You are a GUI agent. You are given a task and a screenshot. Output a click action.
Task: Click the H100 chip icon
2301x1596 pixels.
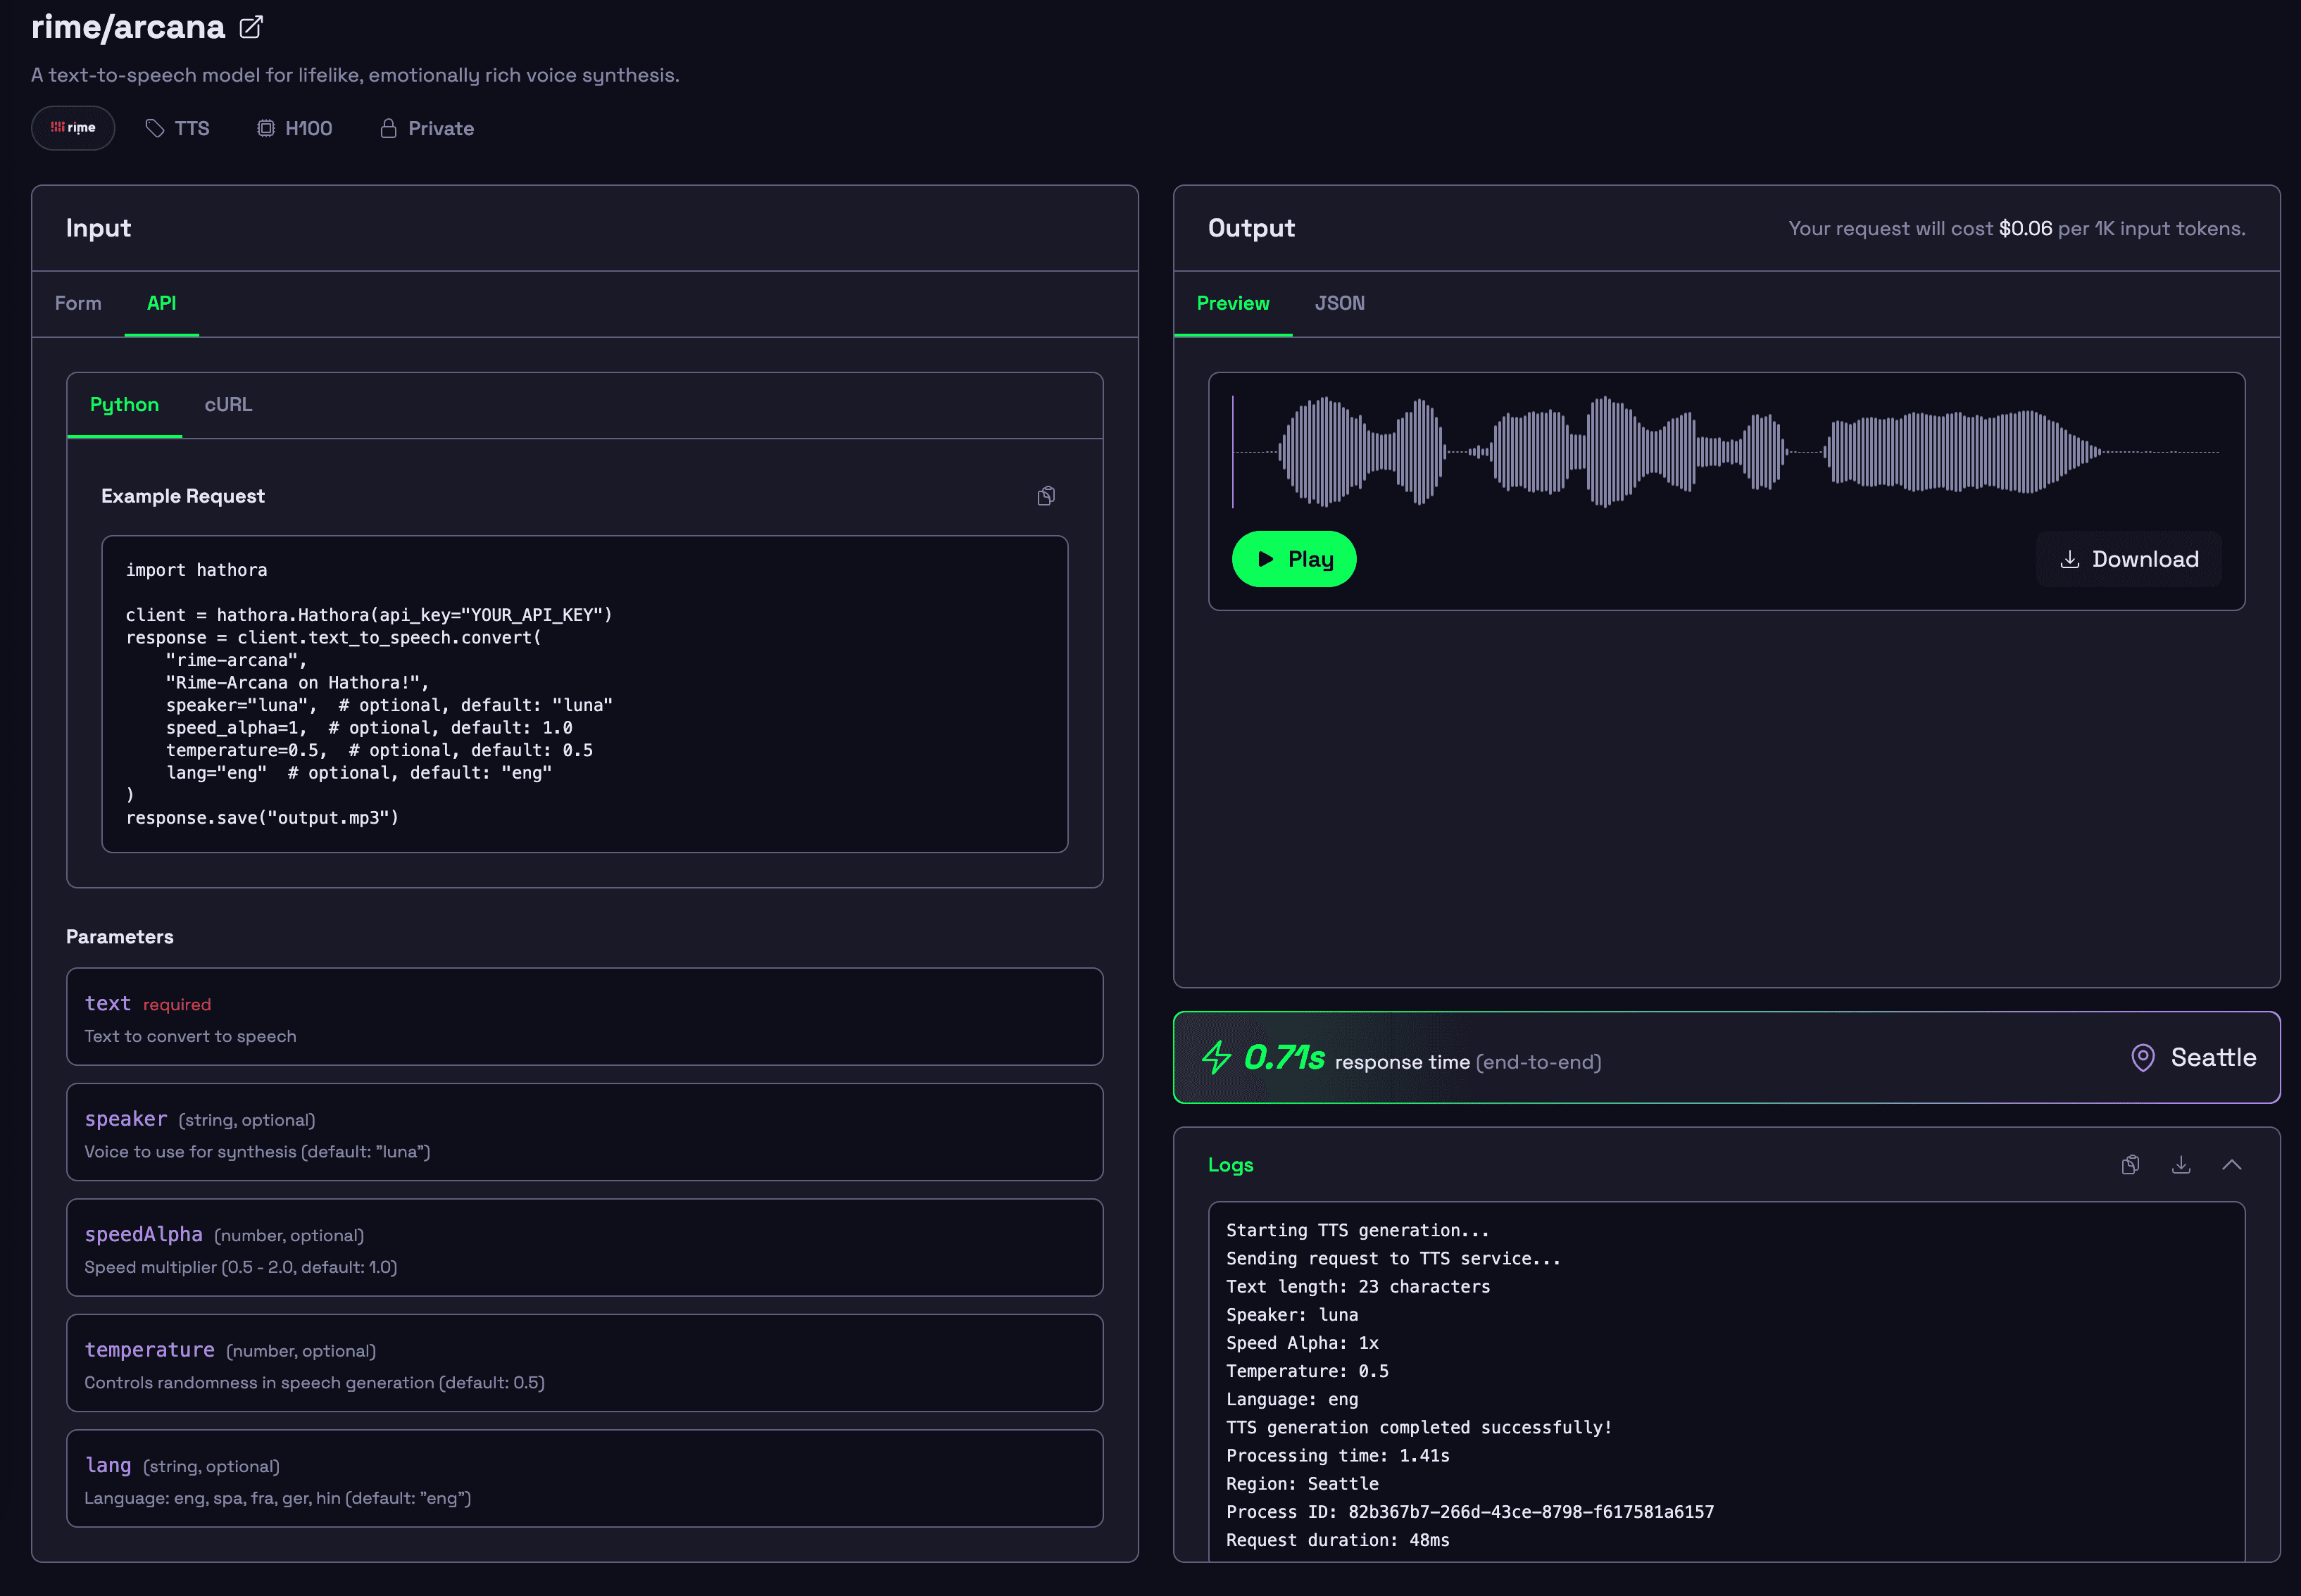(x=266, y=128)
